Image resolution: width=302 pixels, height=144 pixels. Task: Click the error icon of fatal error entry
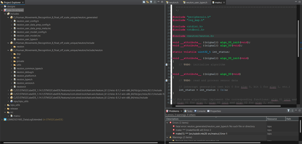pyautogui.click(x=174, y=126)
